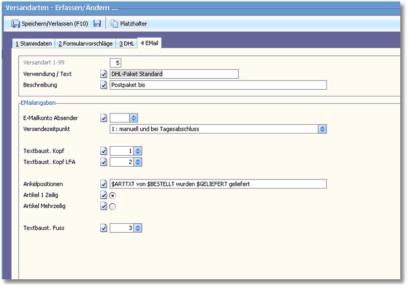Open the 2 Formularvorschläge tab
The width and height of the screenshot is (408, 287).
pos(85,43)
